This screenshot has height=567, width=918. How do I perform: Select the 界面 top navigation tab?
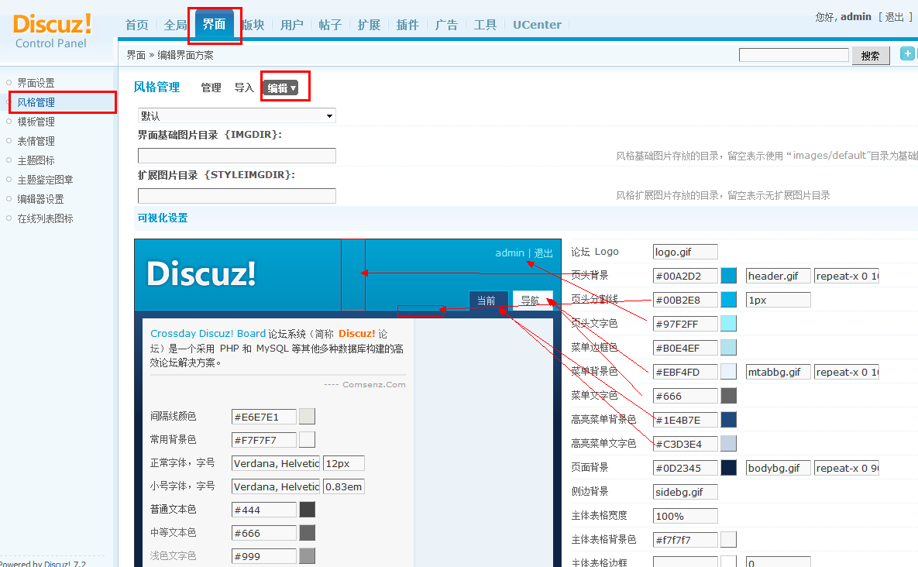pyautogui.click(x=215, y=24)
